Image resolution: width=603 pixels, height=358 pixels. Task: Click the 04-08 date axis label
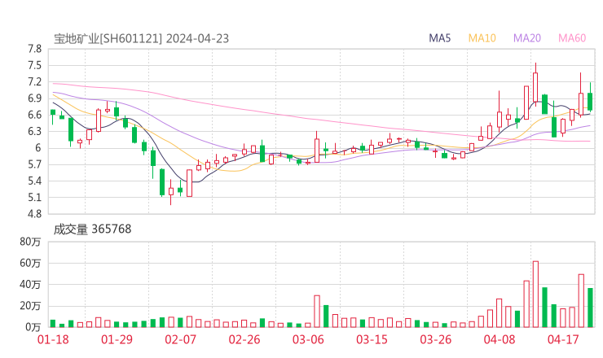point(500,339)
